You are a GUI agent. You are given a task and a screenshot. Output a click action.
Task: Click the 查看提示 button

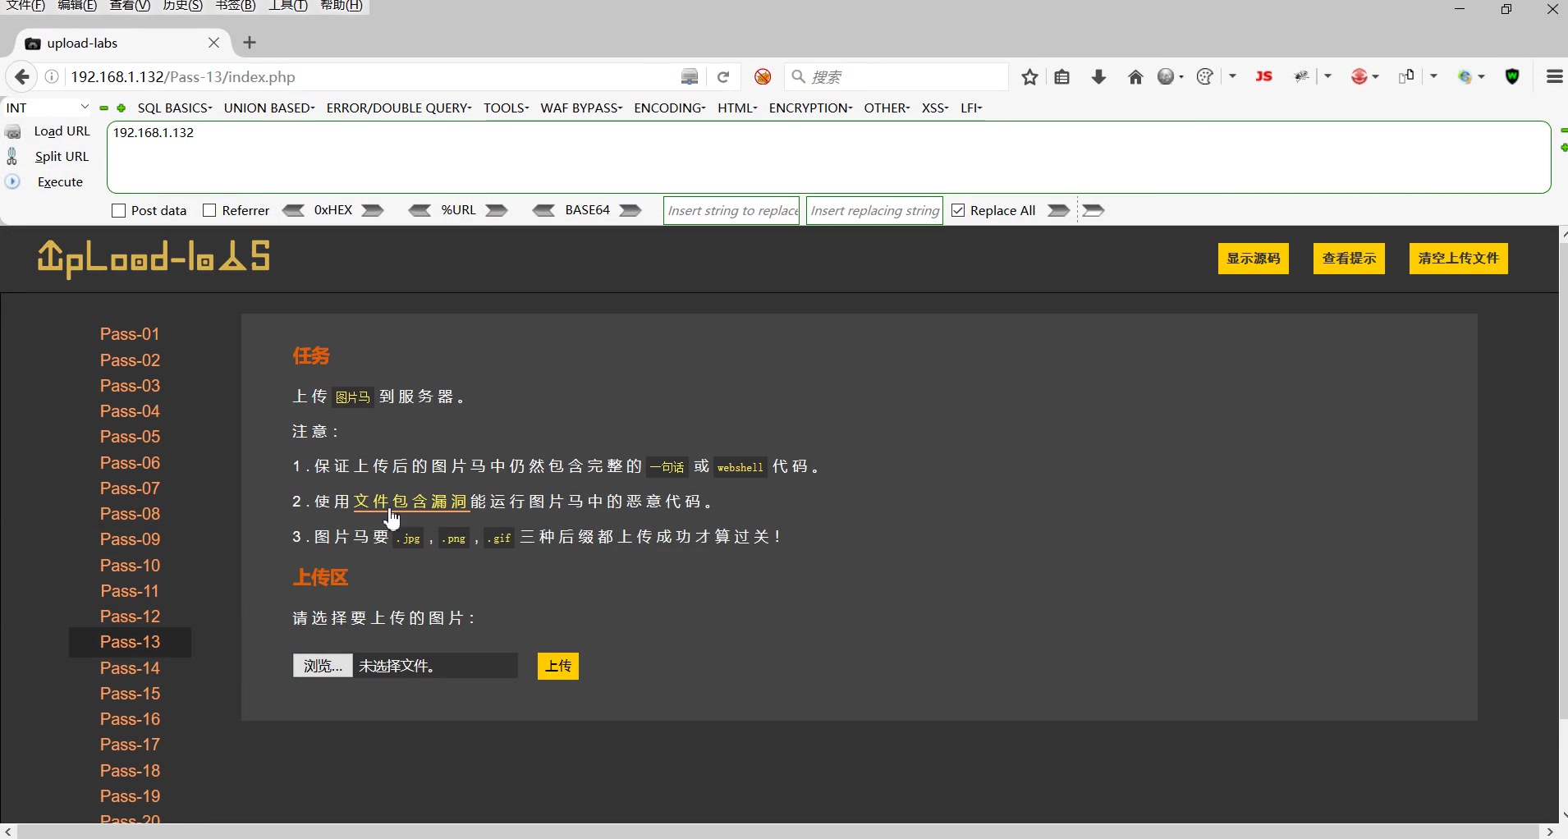tap(1349, 259)
